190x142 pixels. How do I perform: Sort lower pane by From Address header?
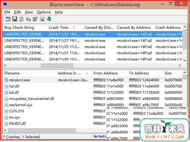tap(109, 73)
